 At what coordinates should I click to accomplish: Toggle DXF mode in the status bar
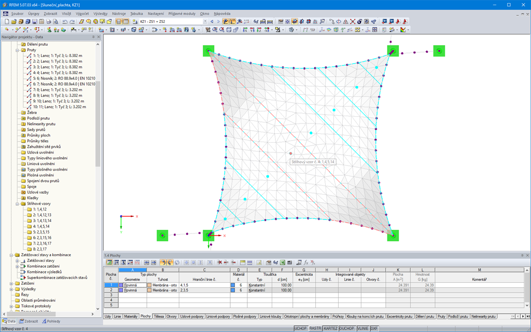374,328
